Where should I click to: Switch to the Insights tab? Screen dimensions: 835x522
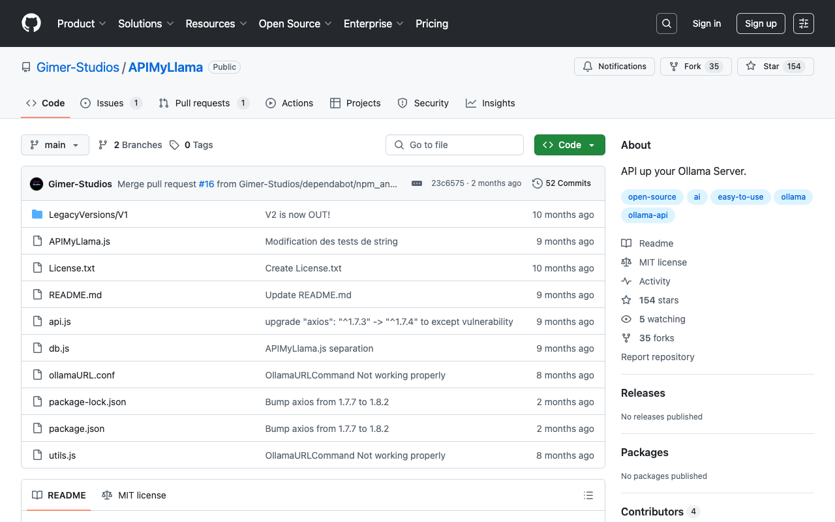tap(491, 103)
